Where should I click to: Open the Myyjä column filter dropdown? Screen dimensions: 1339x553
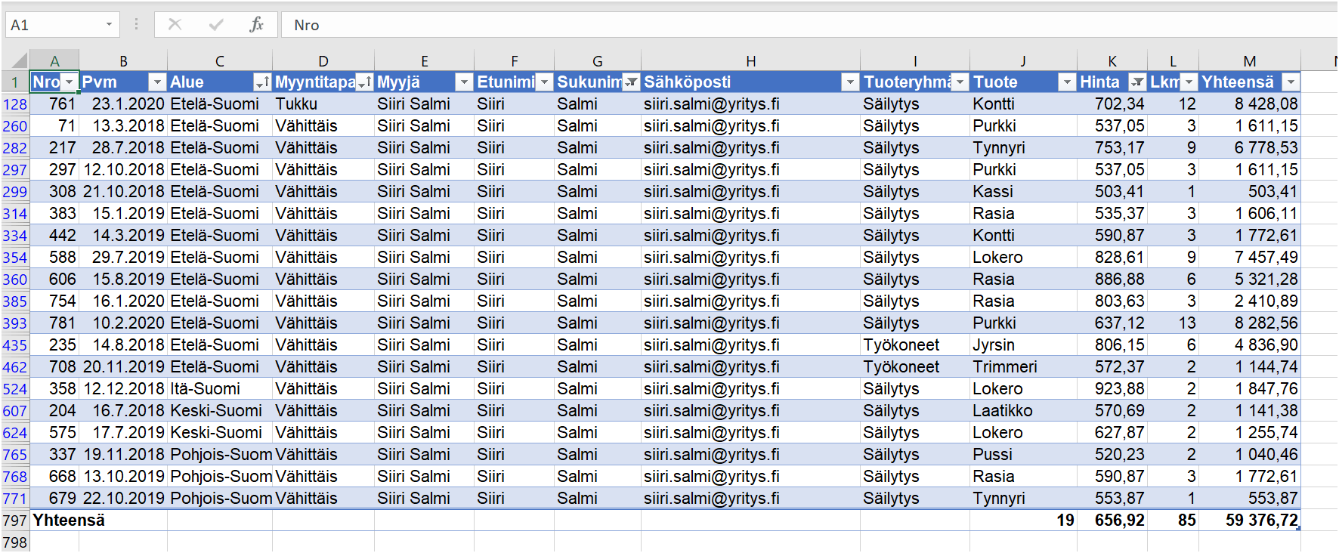click(464, 82)
